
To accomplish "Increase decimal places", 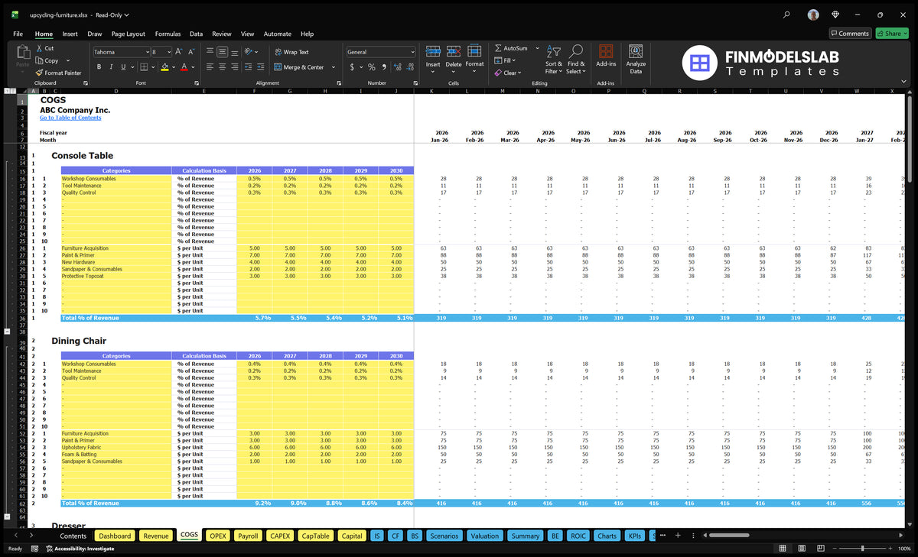I will coord(398,67).
